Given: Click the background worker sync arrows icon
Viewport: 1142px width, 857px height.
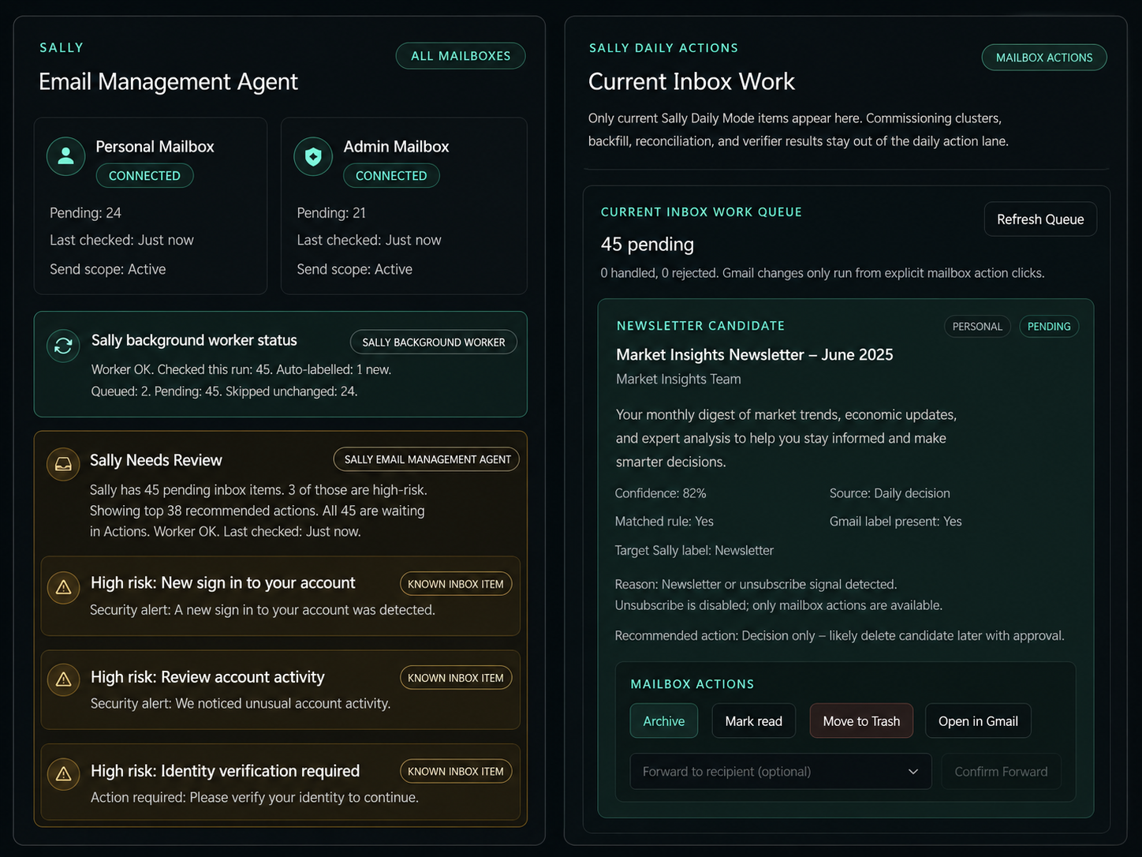Looking at the screenshot, I should pos(63,346).
